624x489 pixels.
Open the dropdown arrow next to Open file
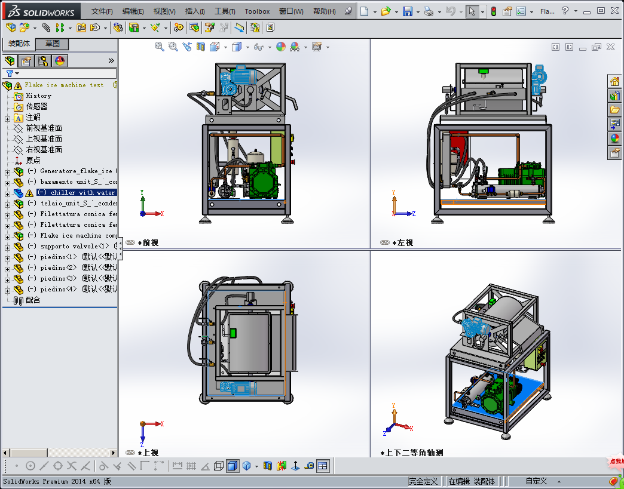click(x=396, y=11)
